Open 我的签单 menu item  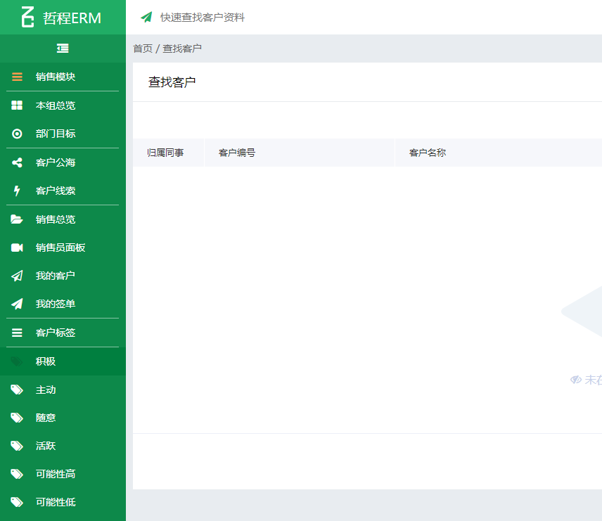pyautogui.click(x=63, y=304)
